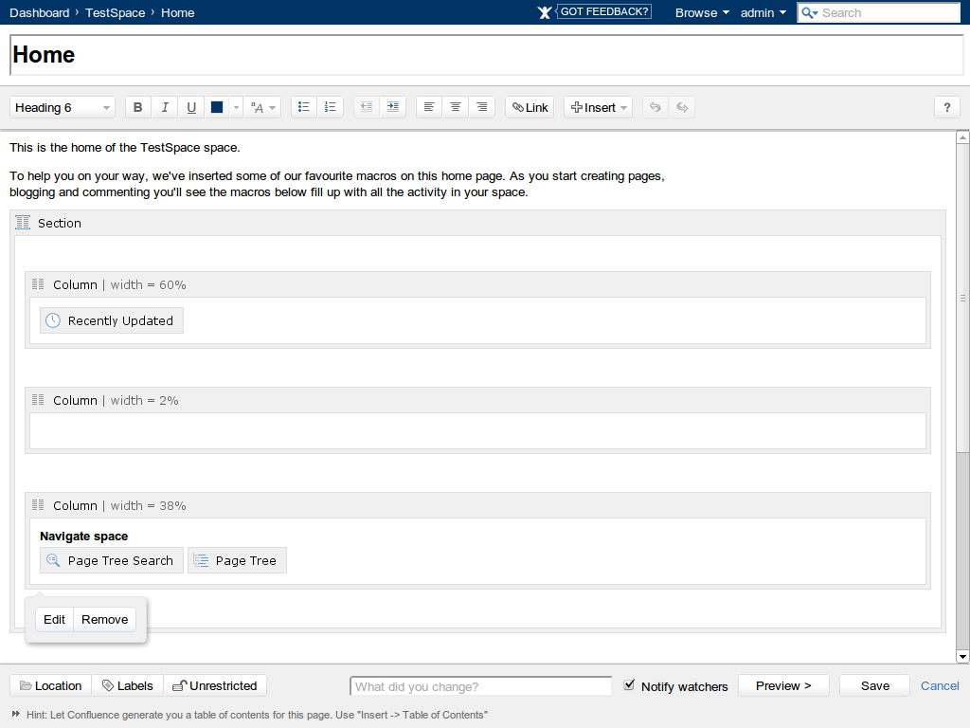Image resolution: width=970 pixels, height=728 pixels.
Task: Toggle the Notify watchers checkbox
Action: tap(630, 685)
